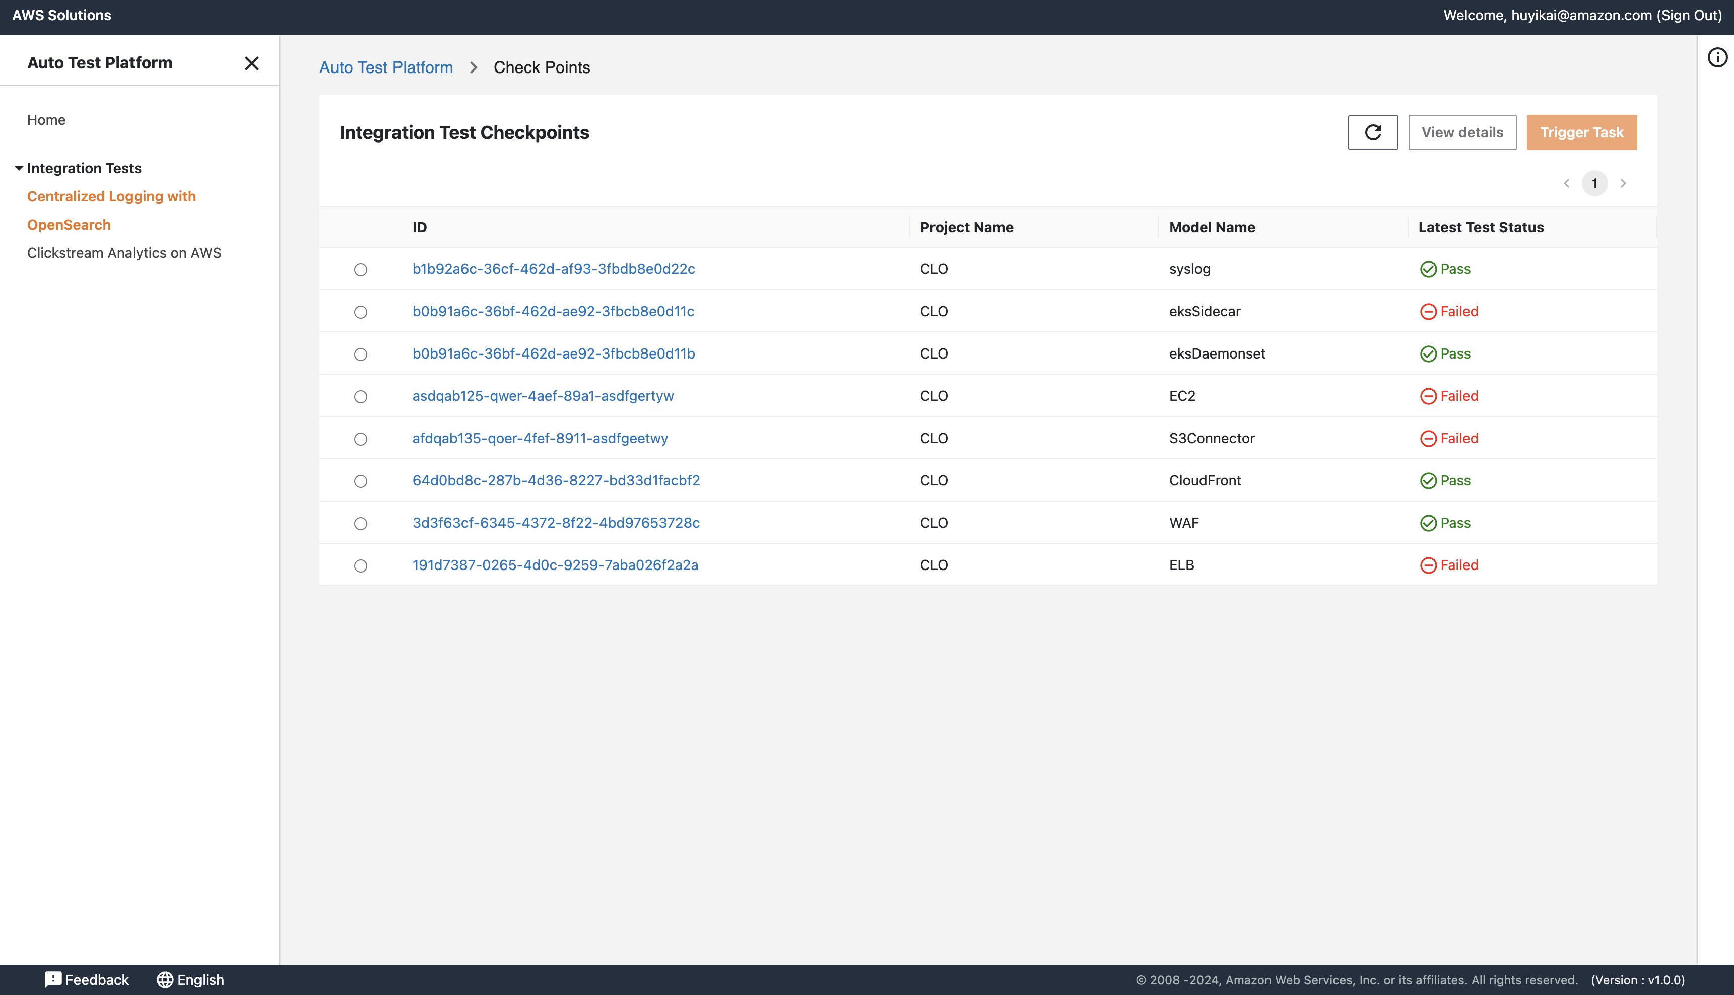Open checkpoint 3d3f63cf-6345-4372-8f22-4bd97653728c
This screenshot has width=1734, height=995.
tap(556, 524)
